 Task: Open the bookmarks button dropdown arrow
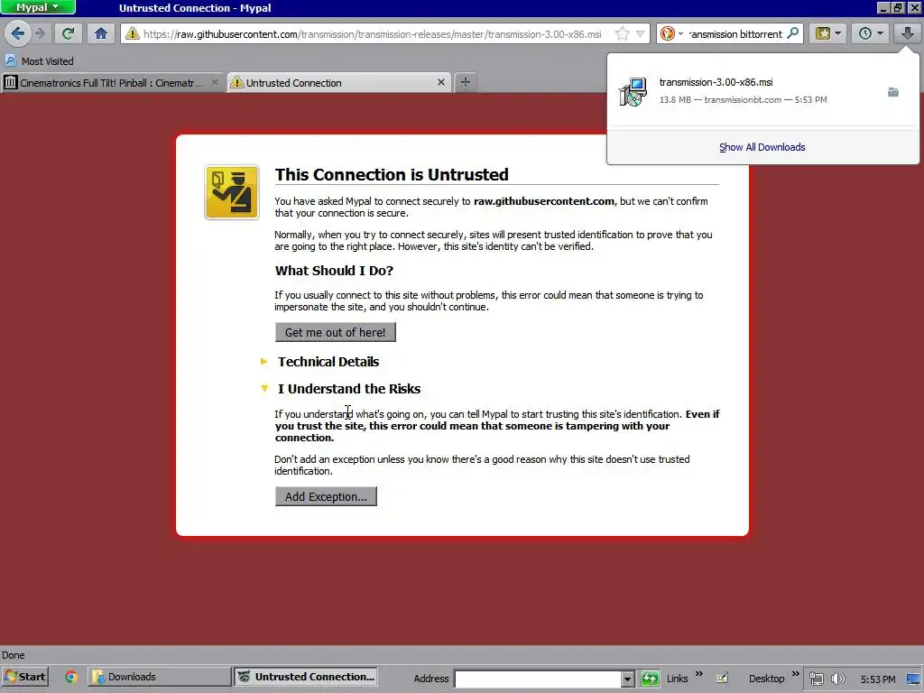click(838, 33)
